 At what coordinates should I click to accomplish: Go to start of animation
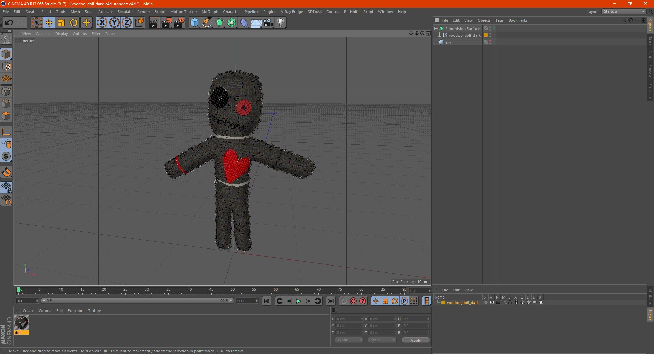267,301
